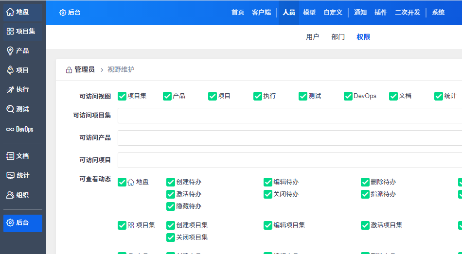
Task: Open the 可访问项目集 dropdown field
Action: 289,116
